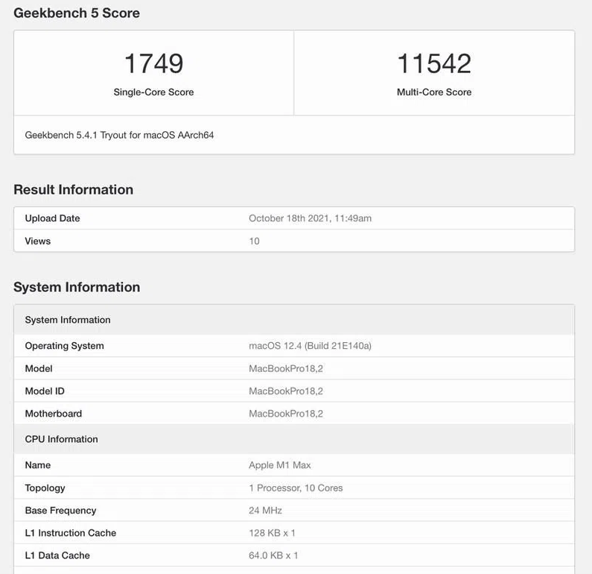Screen dimensions: 592x574
Task: Click the L1 Instruction Cache 128 KB value
Action: tap(273, 533)
